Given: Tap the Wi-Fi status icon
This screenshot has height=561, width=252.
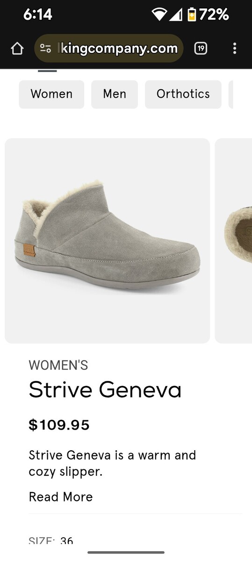Looking at the screenshot, I should (x=159, y=15).
